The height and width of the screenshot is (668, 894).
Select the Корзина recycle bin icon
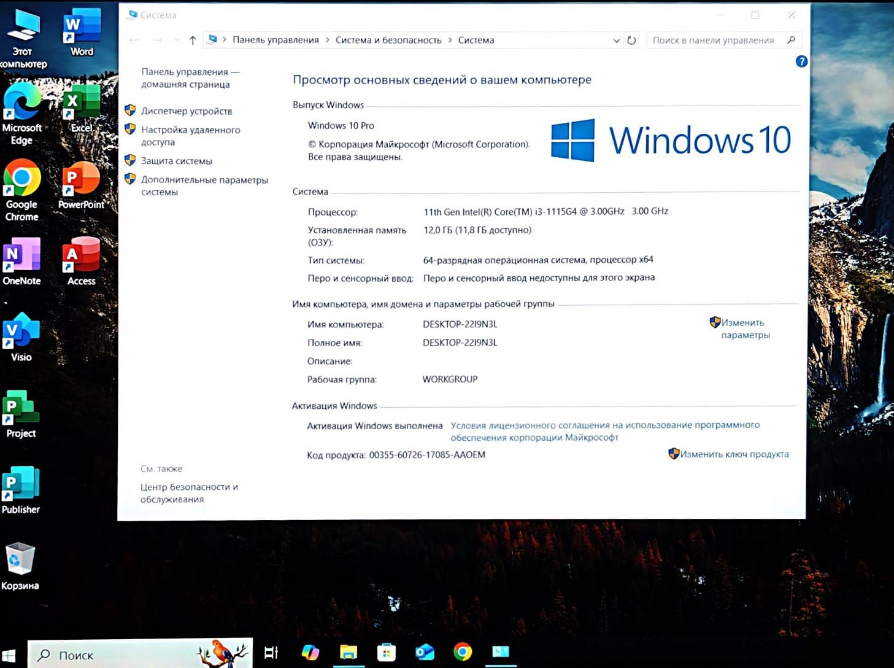[x=20, y=567]
